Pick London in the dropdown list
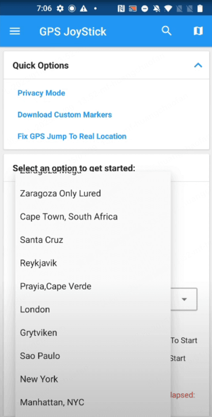Viewport: 212px width, 417px height. (x=93, y=309)
